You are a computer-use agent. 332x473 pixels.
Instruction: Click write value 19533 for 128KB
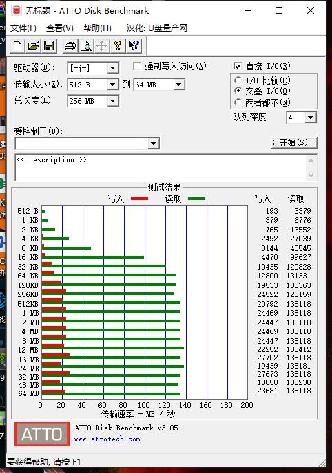pyautogui.click(x=268, y=285)
